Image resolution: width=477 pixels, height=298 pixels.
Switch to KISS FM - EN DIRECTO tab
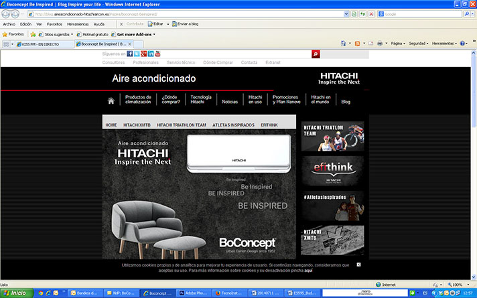[x=44, y=44]
